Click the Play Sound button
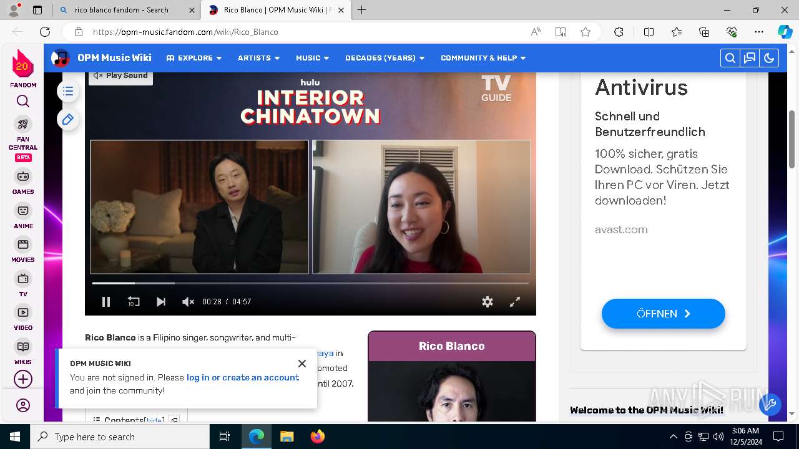The image size is (799, 449). (120, 75)
